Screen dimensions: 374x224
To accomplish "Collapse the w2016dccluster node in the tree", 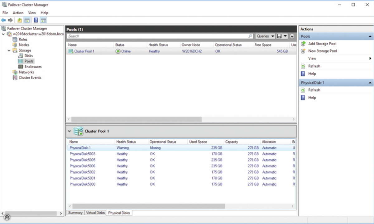I will click(3, 34).
